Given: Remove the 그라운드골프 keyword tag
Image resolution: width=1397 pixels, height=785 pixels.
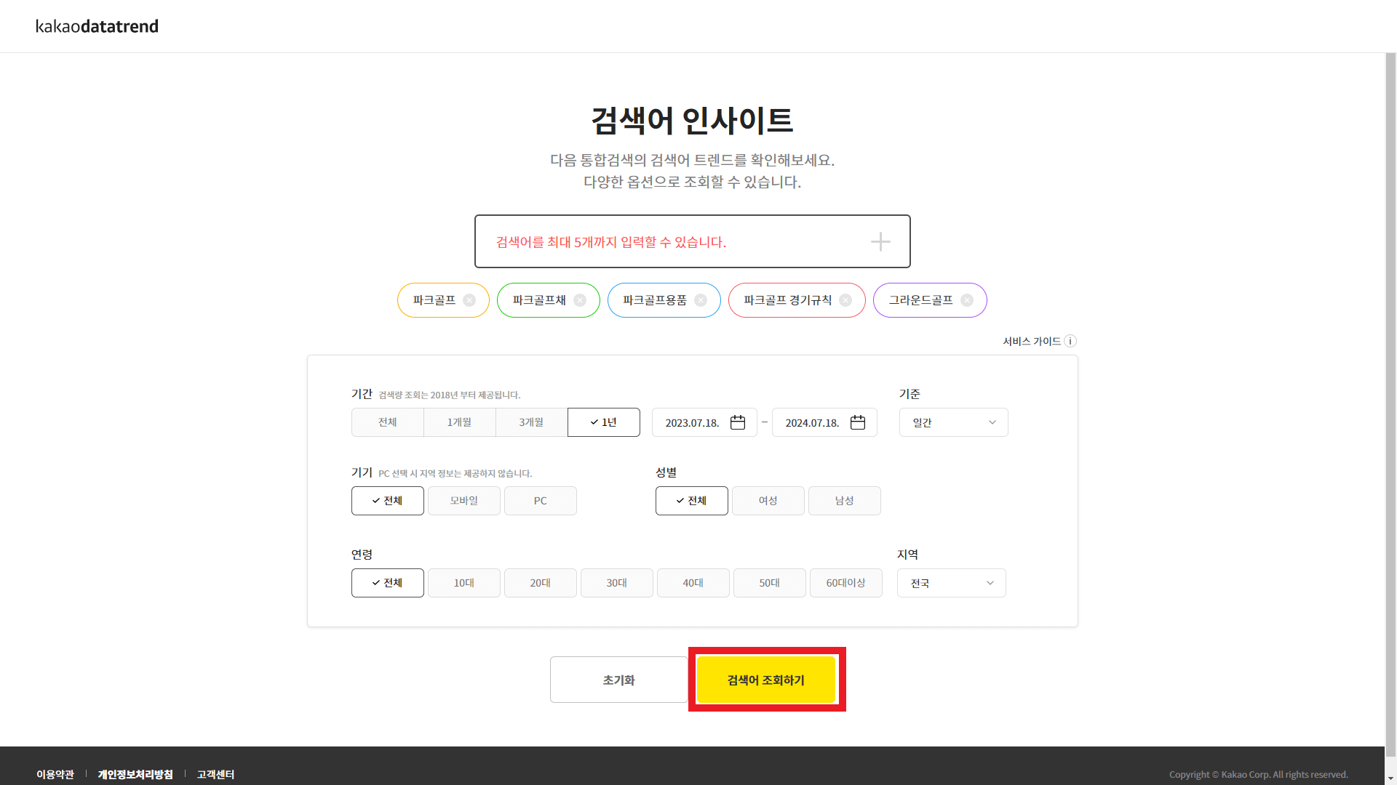Looking at the screenshot, I should click(967, 300).
